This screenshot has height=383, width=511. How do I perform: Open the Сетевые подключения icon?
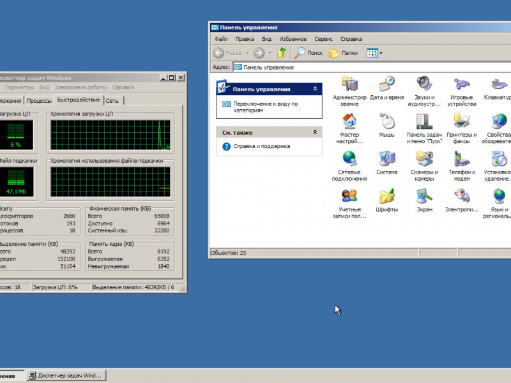tap(349, 159)
